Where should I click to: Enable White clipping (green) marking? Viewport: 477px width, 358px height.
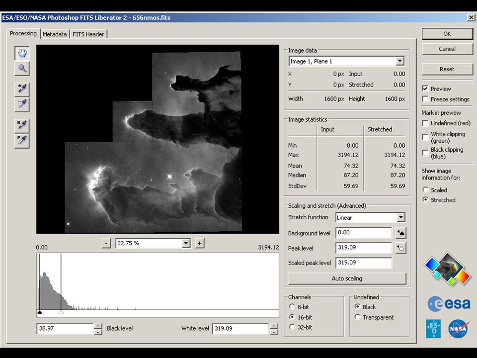(x=425, y=137)
